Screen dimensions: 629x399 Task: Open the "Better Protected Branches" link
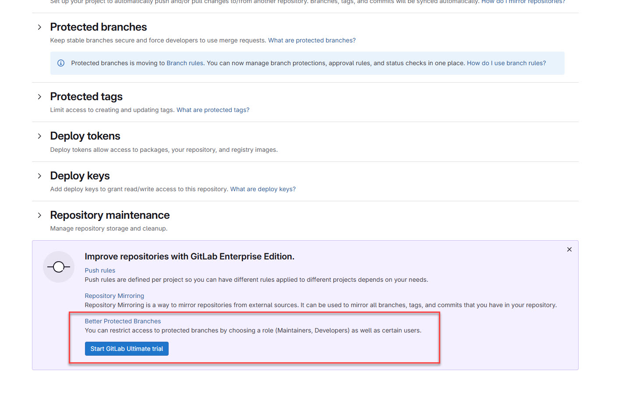tap(123, 321)
